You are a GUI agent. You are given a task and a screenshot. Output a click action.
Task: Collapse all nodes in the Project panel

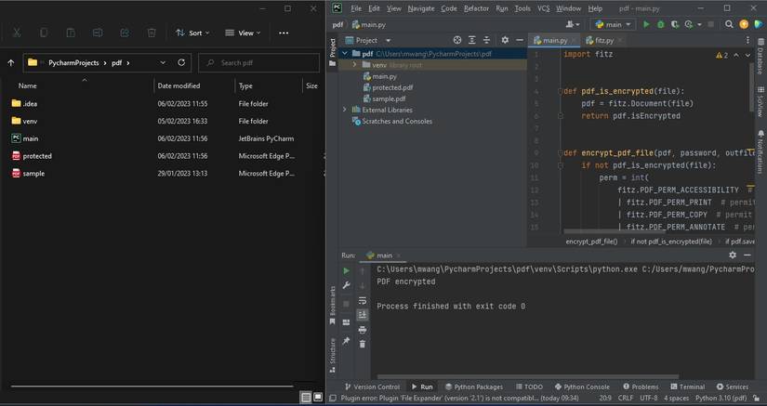pos(486,40)
